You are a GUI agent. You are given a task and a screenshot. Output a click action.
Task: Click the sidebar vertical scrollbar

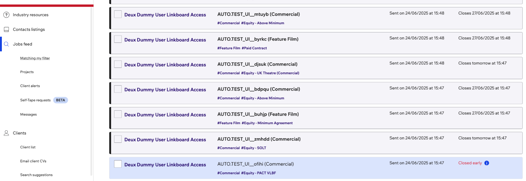click(x=91, y=91)
